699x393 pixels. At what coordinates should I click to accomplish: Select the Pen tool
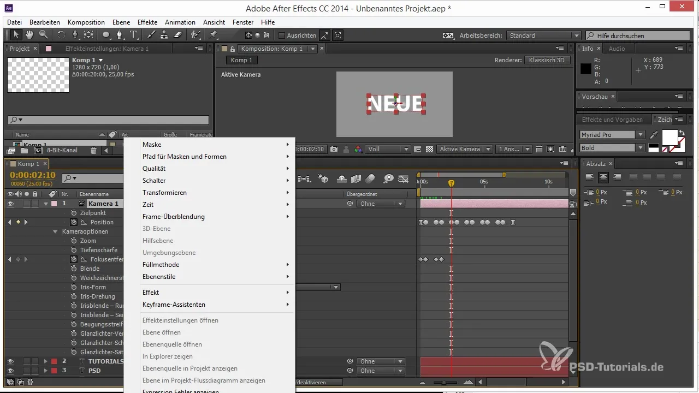click(120, 35)
